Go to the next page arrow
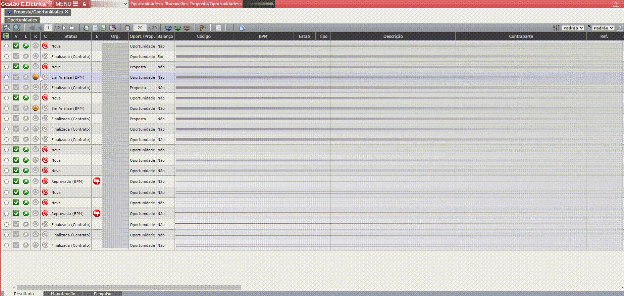The height and width of the screenshot is (296, 624). coord(64,28)
